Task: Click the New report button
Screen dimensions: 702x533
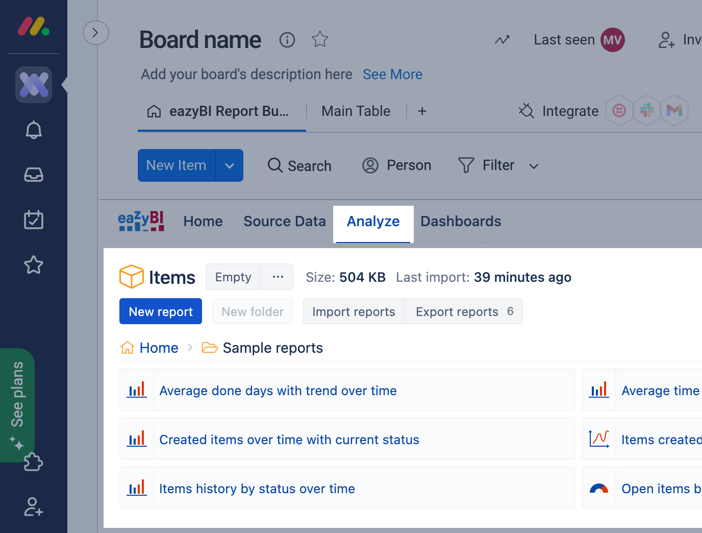Action: [x=161, y=311]
